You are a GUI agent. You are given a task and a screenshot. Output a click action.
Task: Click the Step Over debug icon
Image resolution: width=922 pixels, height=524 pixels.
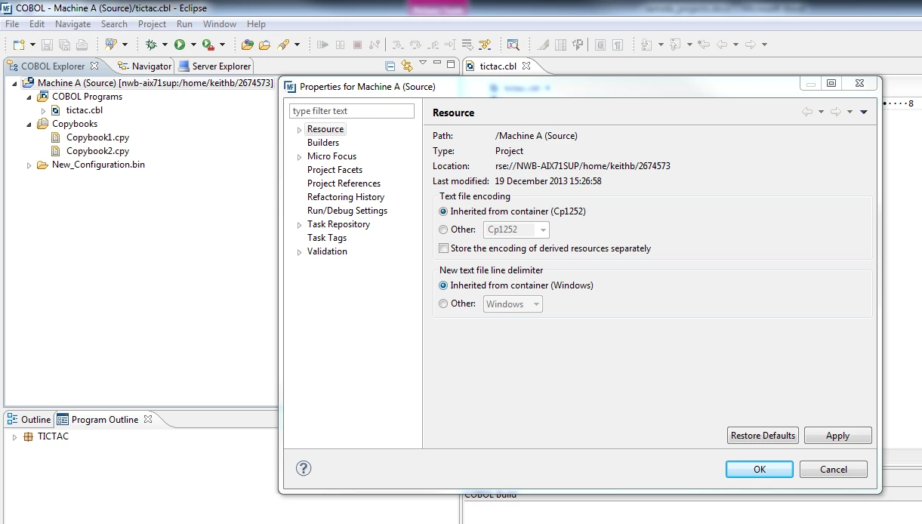[x=415, y=45]
